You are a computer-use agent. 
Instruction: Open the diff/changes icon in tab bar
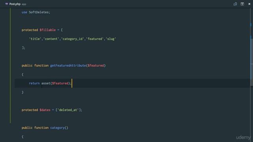pyautogui.click(x=235, y=4)
